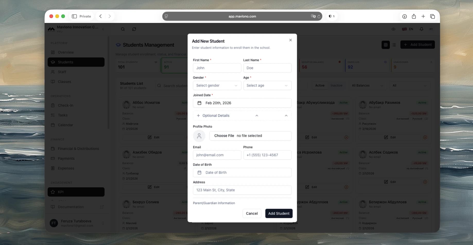Click Safari share icon
473x245 pixels.
click(x=414, y=16)
